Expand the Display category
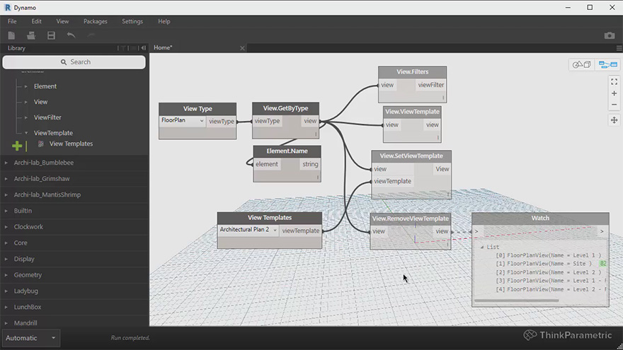Image resolution: width=623 pixels, height=350 pixels. tap(6, 259)
